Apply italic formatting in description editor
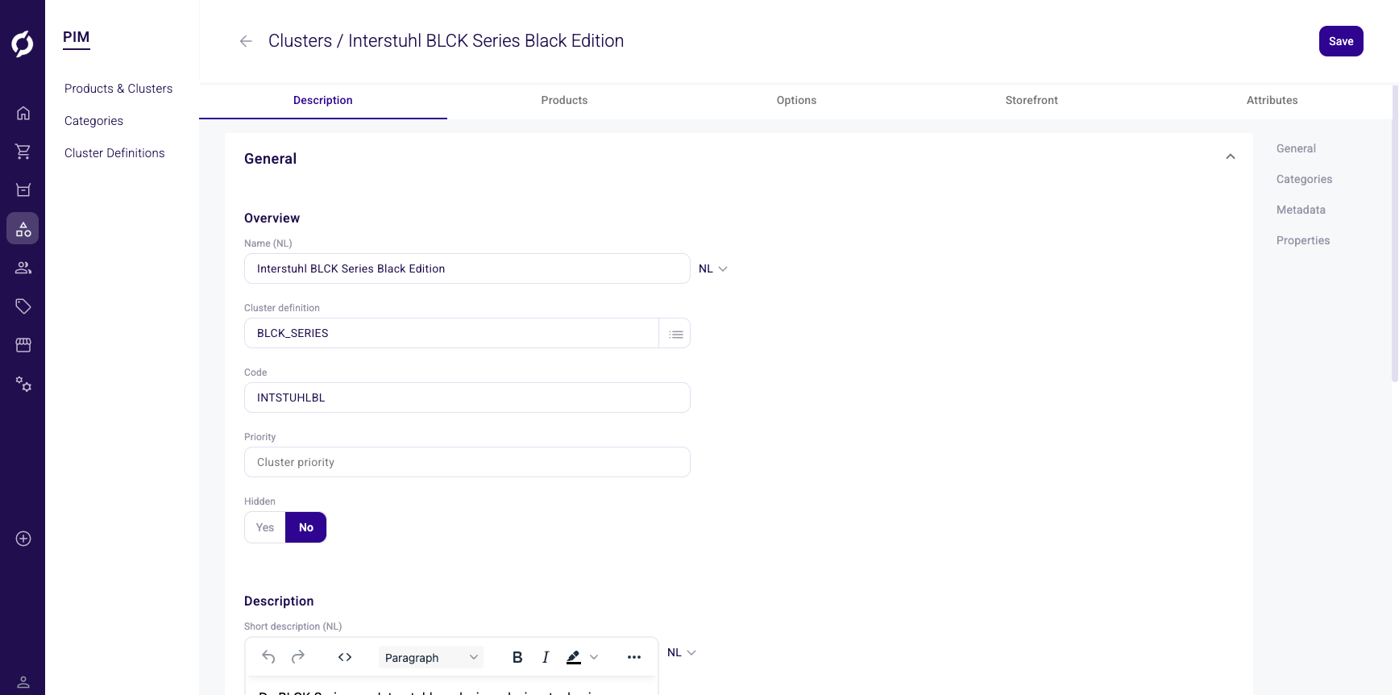1399x695 pixels. [546, 657]
